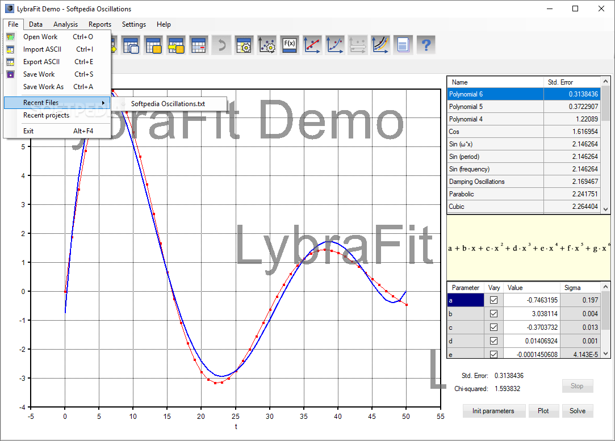This screenshot has width=615, height=441.
Task: Toggle Vary checkbox for parameter c
Action: [x=494, y=327]
